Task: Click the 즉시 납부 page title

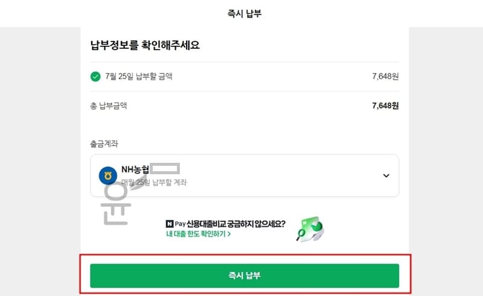Action: pos(245,13)
